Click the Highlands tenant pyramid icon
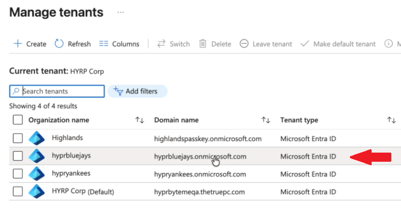The width and height of the screenshot is (401, 220). 36,139
